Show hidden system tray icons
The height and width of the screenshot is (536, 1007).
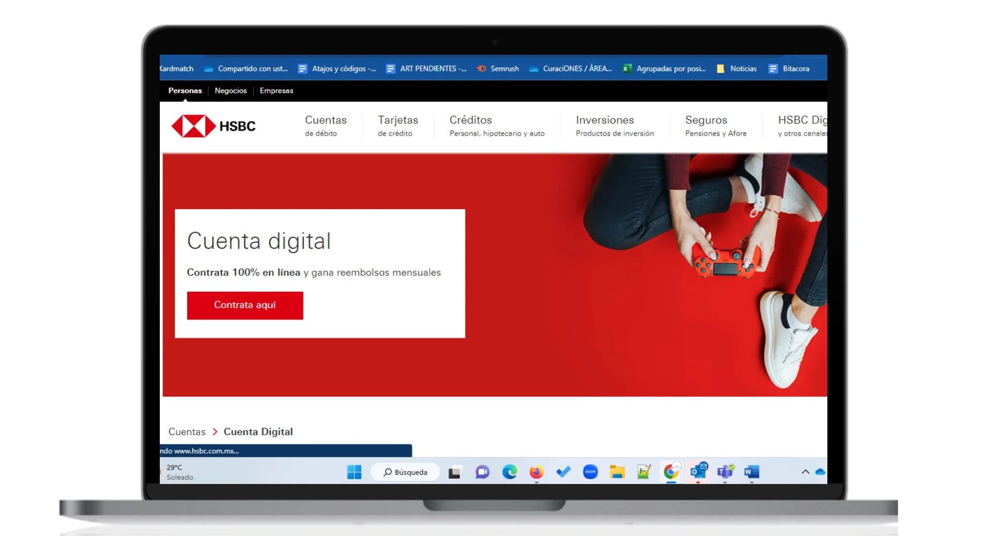pyautogui.click(x=805, y=472)
